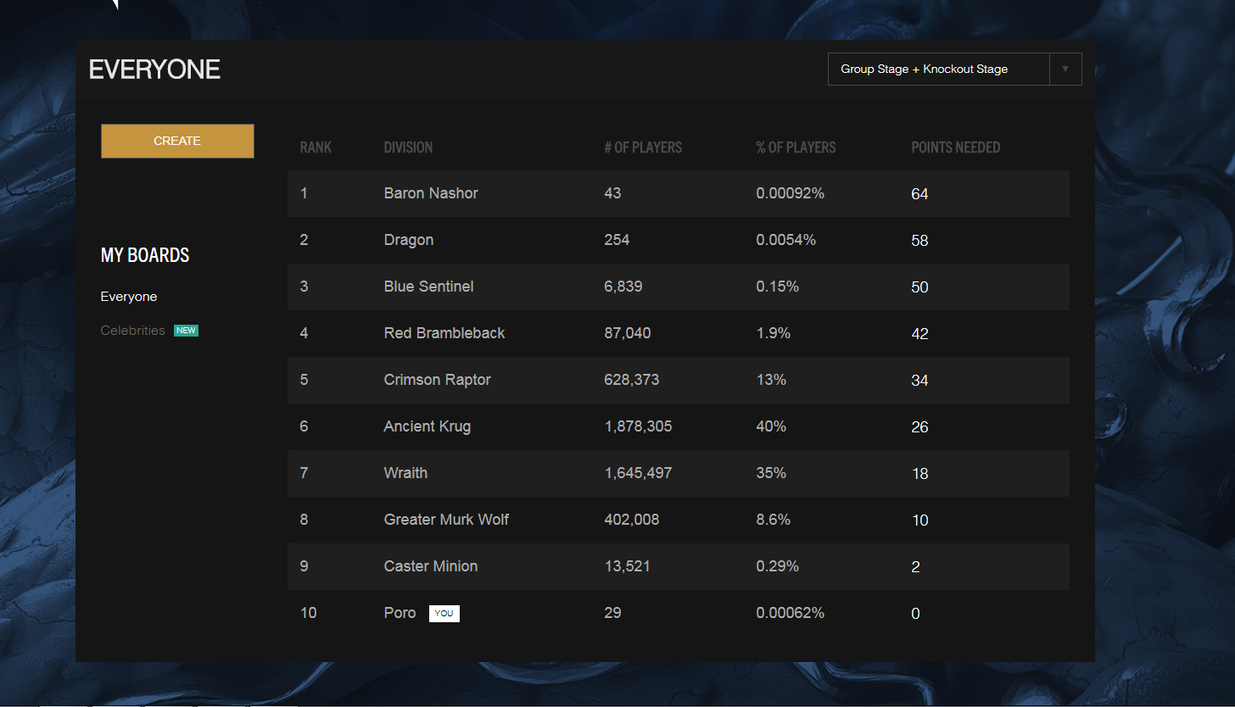Click player count 43 for Baron Nashor
Viewport: 1235px width, 707px height.
(612, 193)
